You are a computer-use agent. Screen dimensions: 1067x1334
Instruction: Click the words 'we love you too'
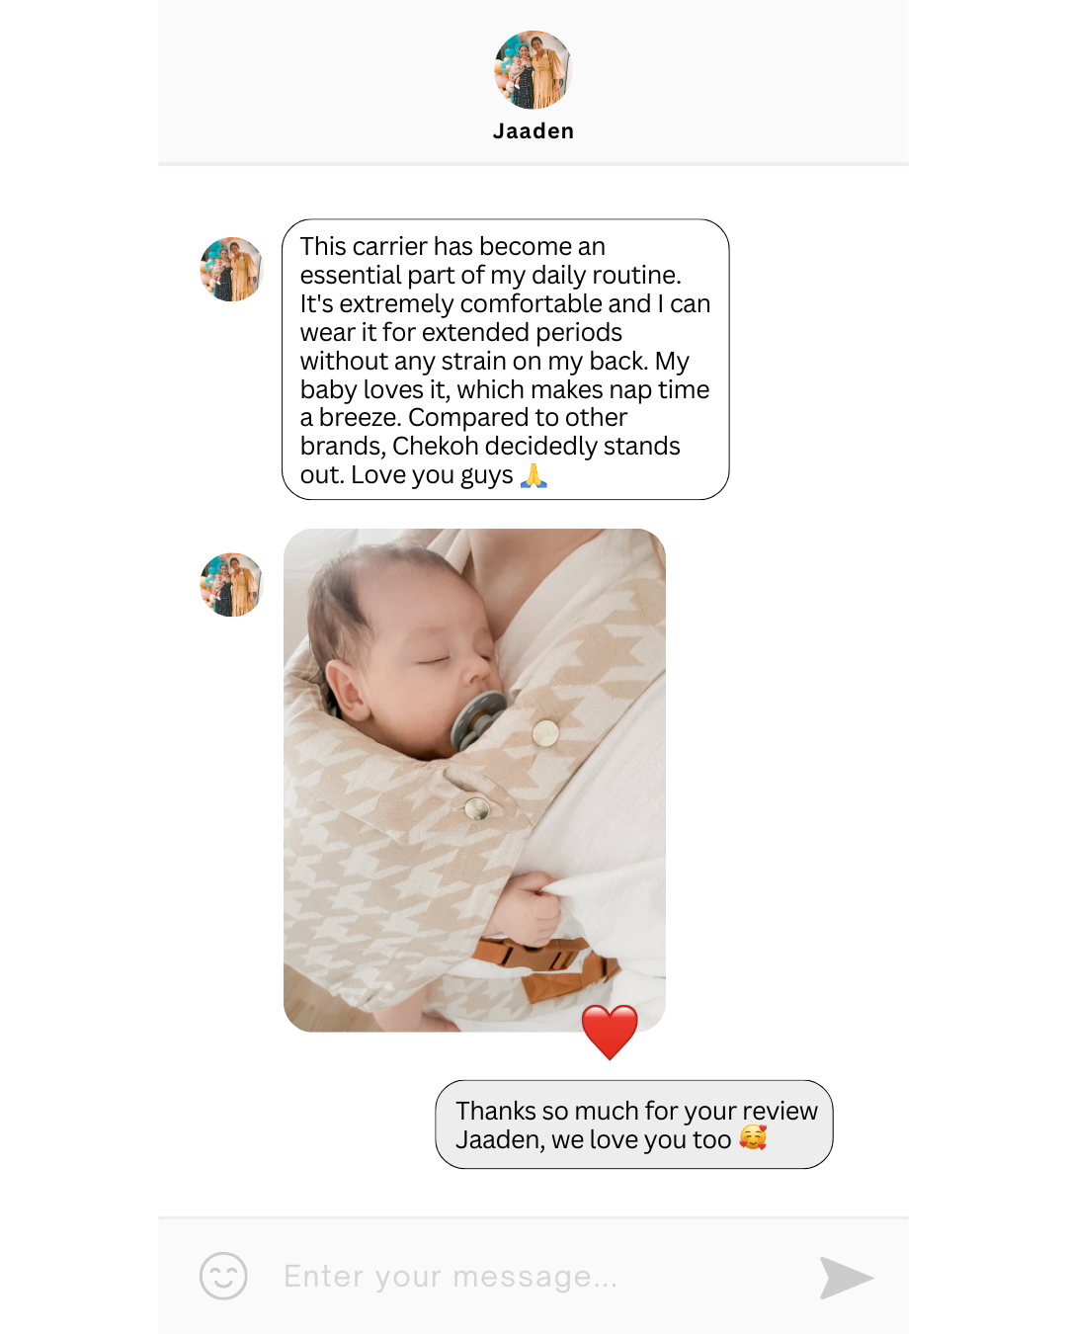641,1140
